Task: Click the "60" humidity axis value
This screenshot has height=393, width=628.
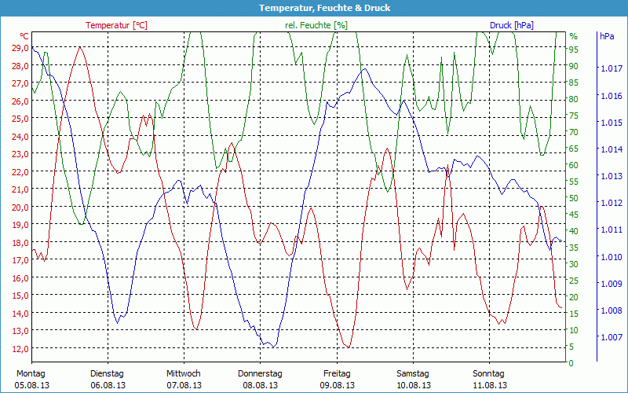Action: (574, 165)
